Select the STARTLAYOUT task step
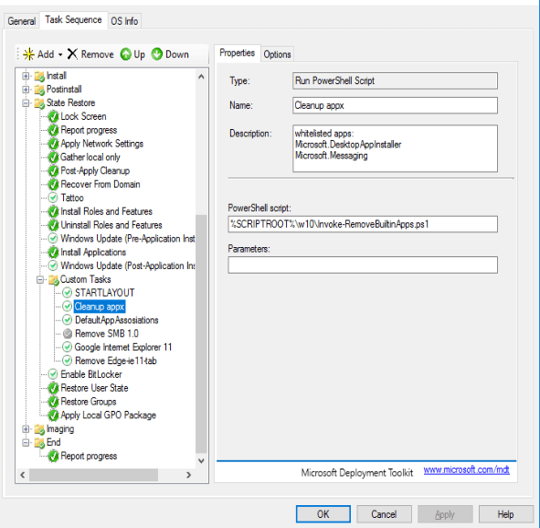The height and width of the screenshot is (528, 540). click(105, 293)
